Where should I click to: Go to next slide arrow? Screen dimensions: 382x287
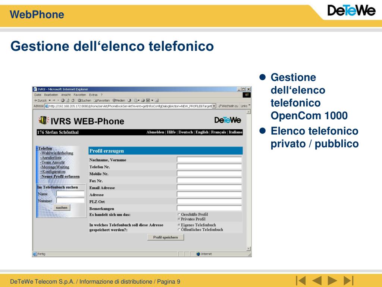tap(332, 280)
